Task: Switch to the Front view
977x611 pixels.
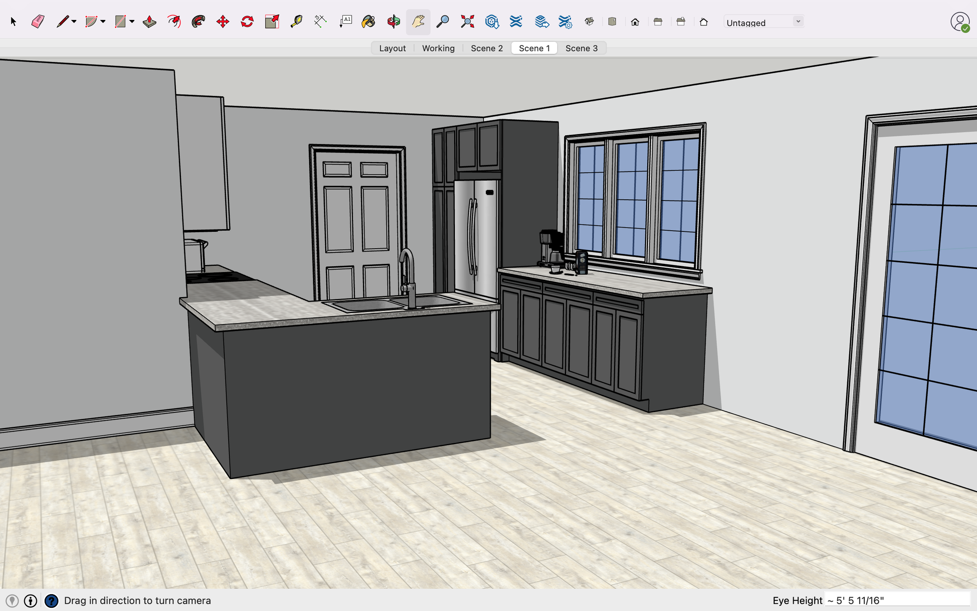Action: pos(635,22)
